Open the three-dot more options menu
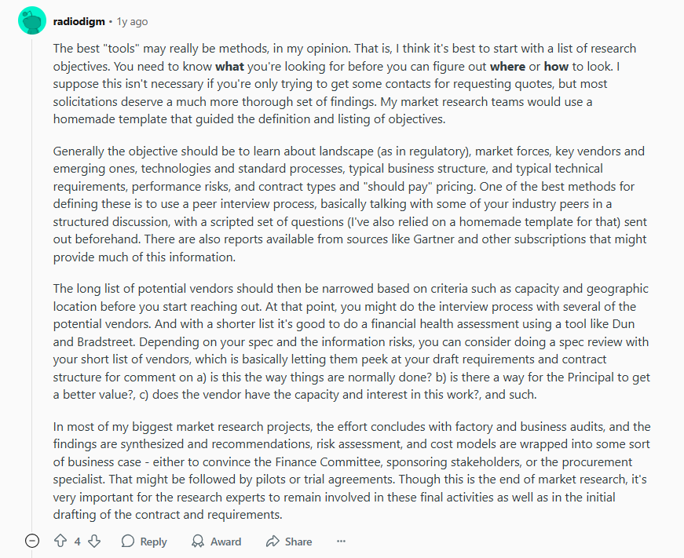The height and width of the screenshot is (558, 684). pyautogui.click(x=341, y=541)
